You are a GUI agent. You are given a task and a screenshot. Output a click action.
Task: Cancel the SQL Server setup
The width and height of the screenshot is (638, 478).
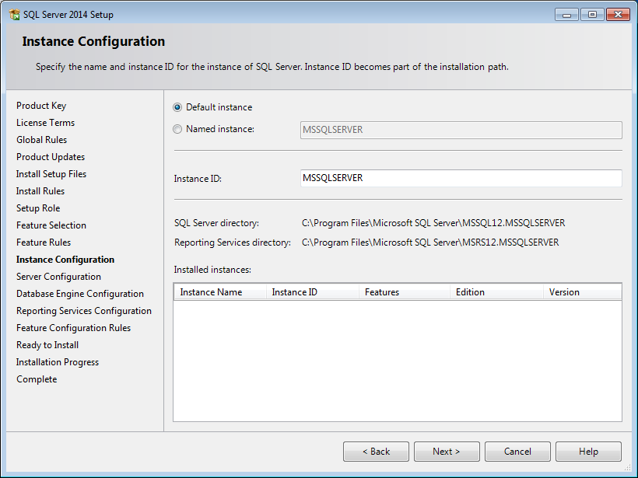coord(517,452)
